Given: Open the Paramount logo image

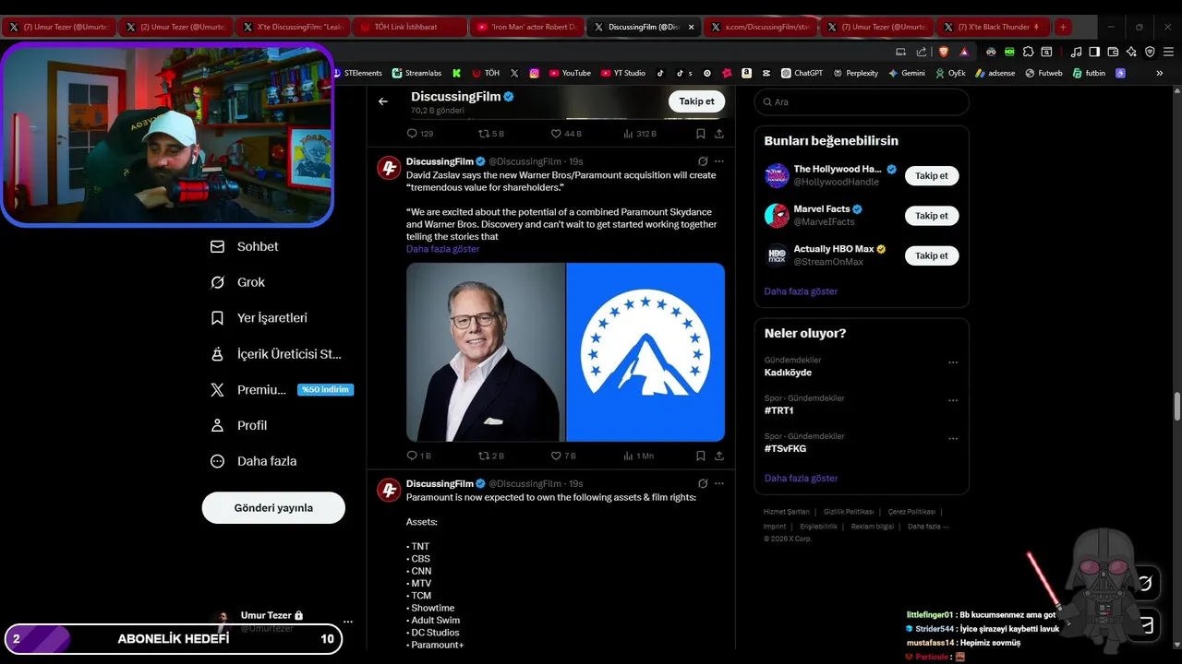Looking at the screenshot, I should click(x=645, y=352).
